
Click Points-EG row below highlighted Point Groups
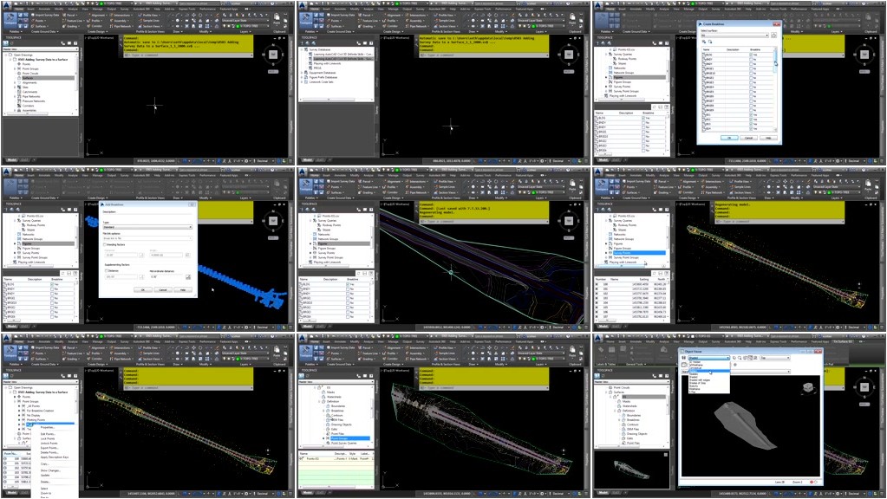336,458
